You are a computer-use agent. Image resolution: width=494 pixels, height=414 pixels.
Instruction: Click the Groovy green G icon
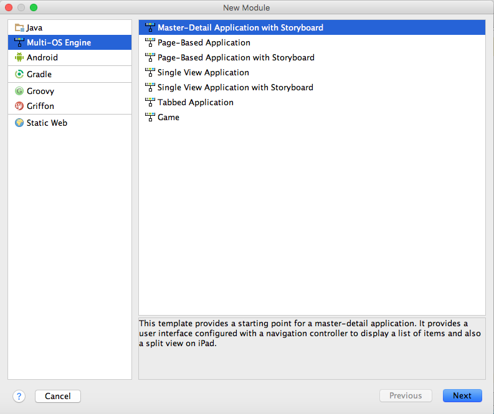19,91
